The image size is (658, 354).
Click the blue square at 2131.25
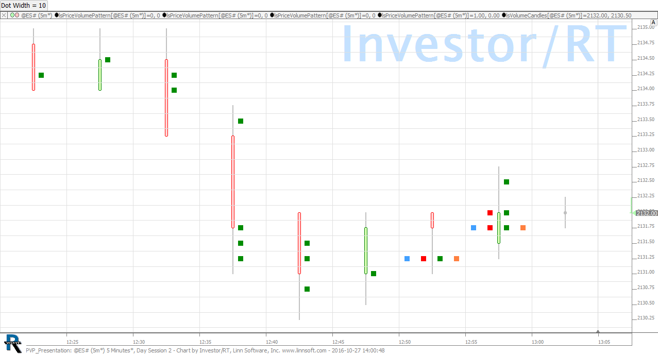407,259
